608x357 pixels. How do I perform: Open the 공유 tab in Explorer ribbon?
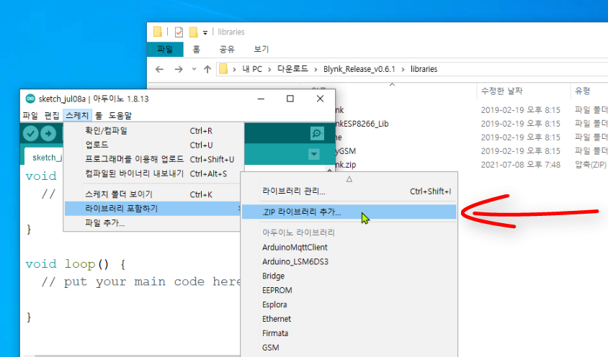[227, 49]
